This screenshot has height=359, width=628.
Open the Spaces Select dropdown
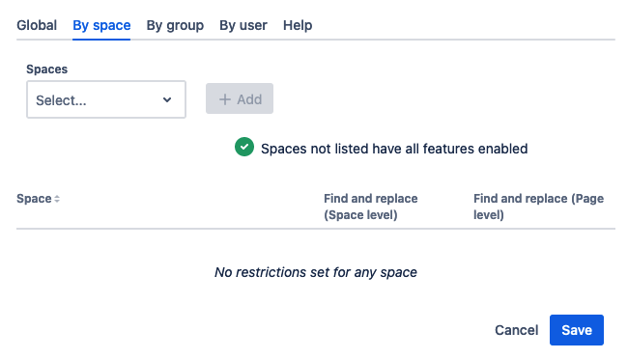click(x=106, y=99)
